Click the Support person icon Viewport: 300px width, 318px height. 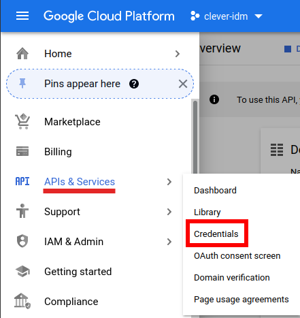tap(22, 211)
